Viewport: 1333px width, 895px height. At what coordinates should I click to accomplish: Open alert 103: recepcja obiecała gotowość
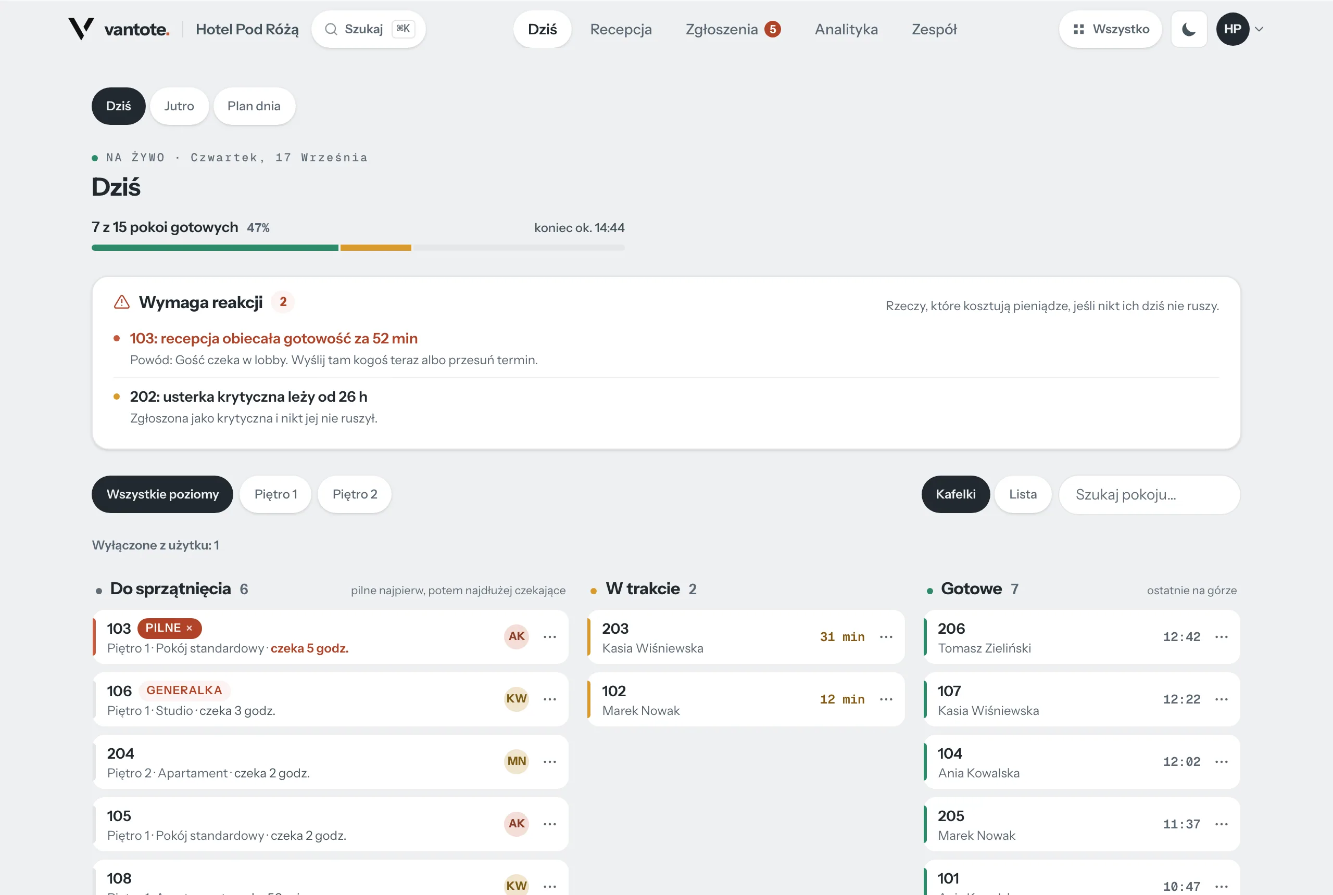tap(273, 338)
